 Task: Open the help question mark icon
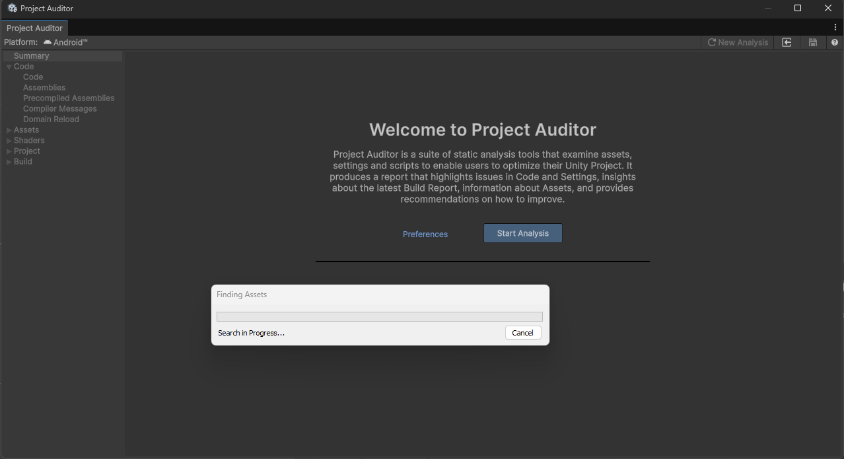point(835,42)
